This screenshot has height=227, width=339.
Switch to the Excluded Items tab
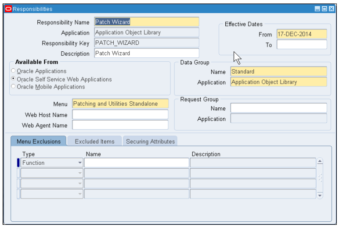pos(94,142)
